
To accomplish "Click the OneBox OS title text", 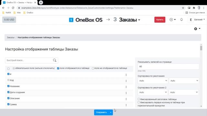I will tap(89, 20).
